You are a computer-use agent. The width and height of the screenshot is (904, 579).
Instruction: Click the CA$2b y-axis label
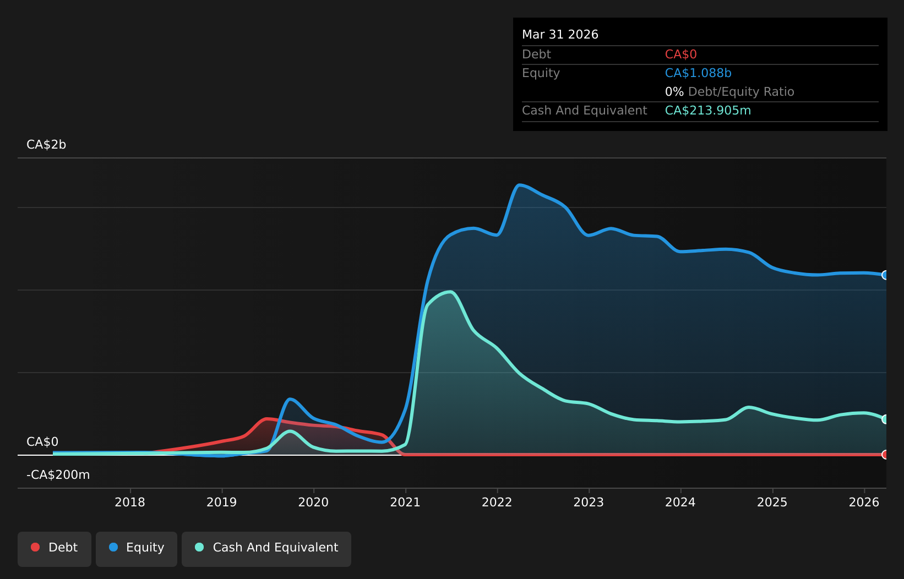tap(46, 145)
